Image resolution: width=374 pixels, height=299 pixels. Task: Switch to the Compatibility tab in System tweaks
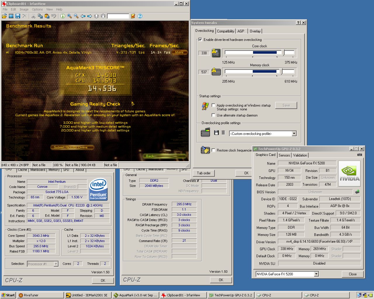tap(226, 31)
